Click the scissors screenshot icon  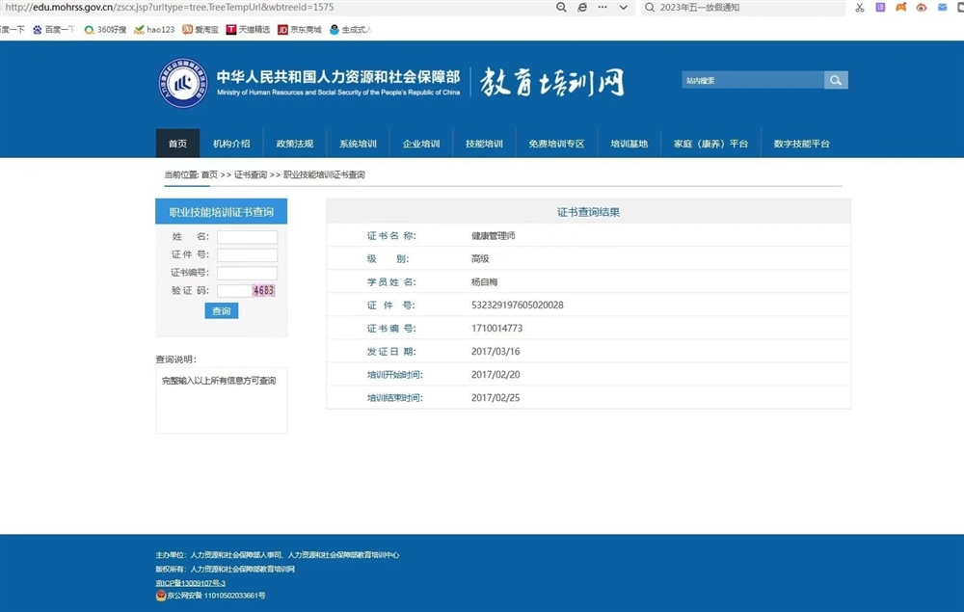click(x=860, y=8)
